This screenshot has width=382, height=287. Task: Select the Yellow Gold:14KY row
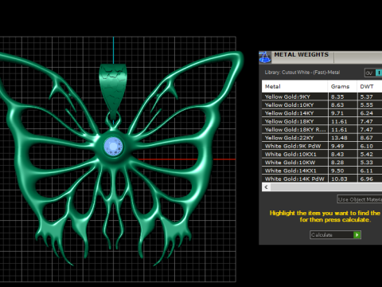pos(322,113)
